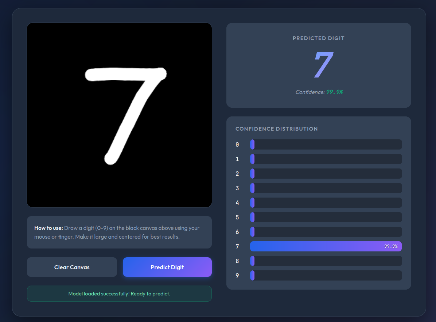
Task: Click the black drawing canvas
Action: tap(119, 115)
